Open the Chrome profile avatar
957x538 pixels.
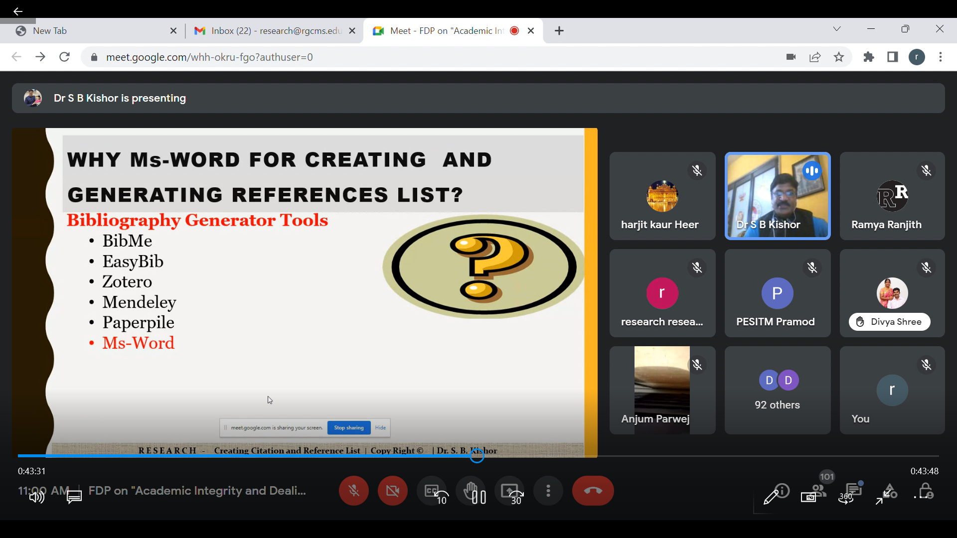pyautogui.click(x=917, y=57)
